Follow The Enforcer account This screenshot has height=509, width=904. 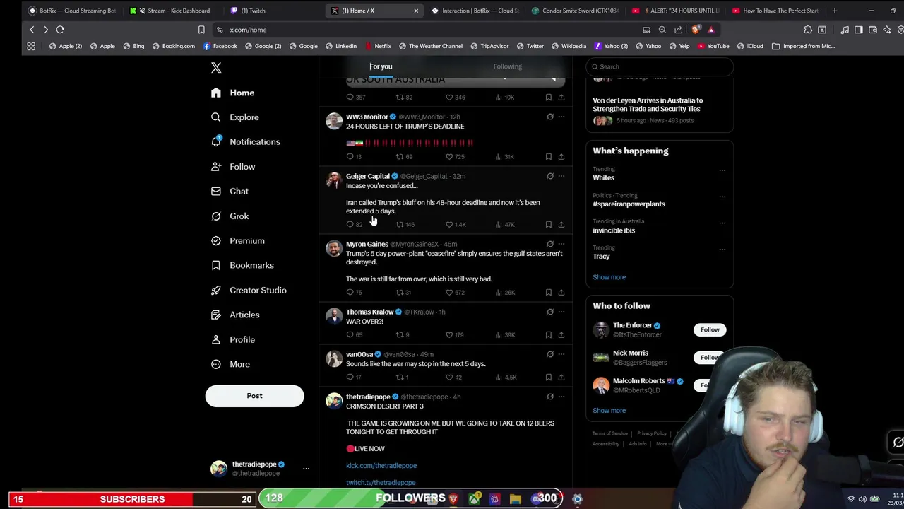[x=710, y=329]
